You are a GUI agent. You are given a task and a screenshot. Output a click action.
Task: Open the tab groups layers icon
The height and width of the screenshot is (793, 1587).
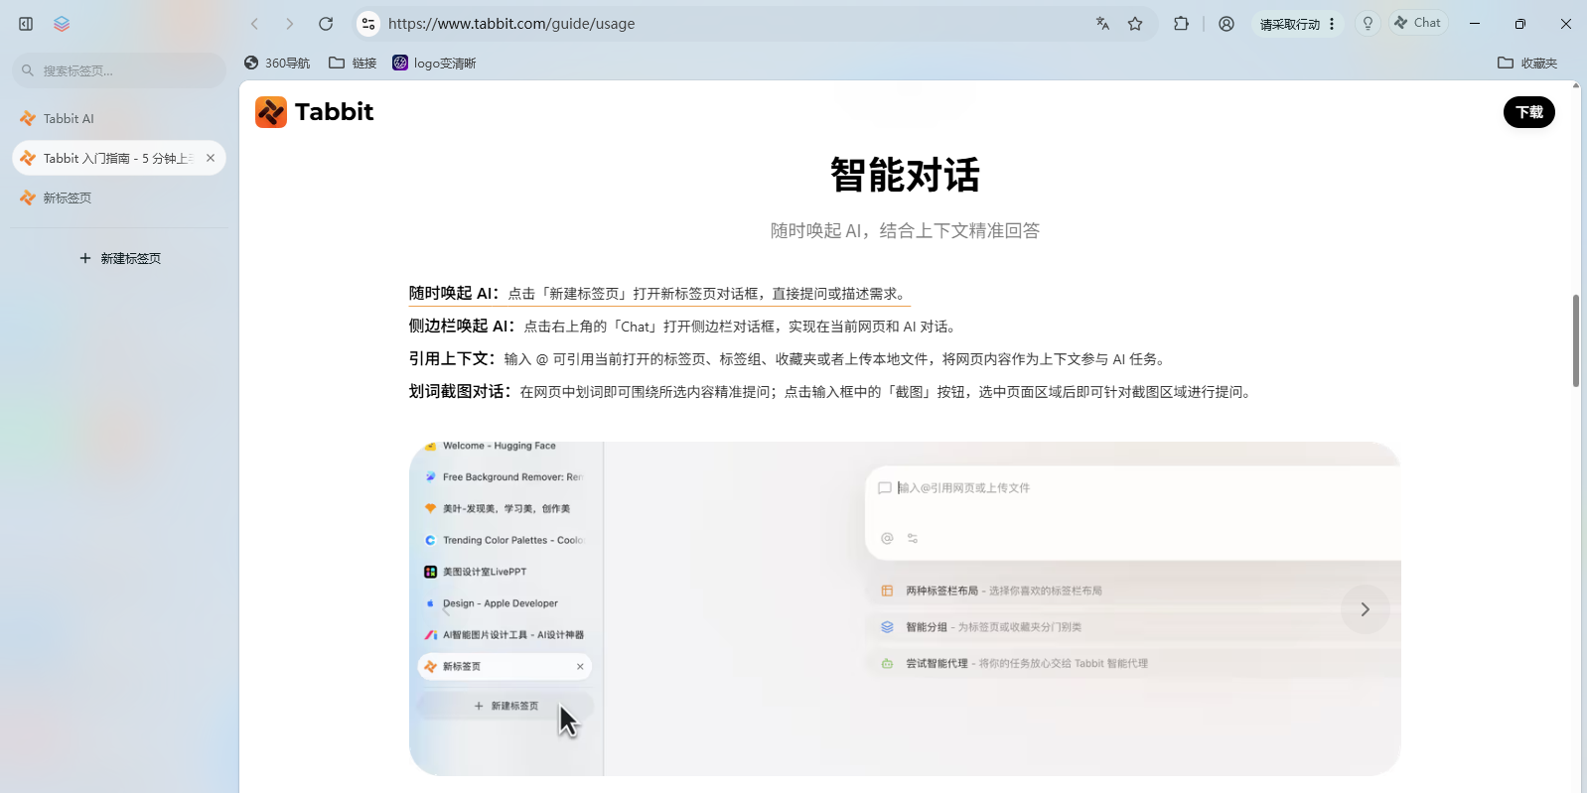(x=62, y=24)
